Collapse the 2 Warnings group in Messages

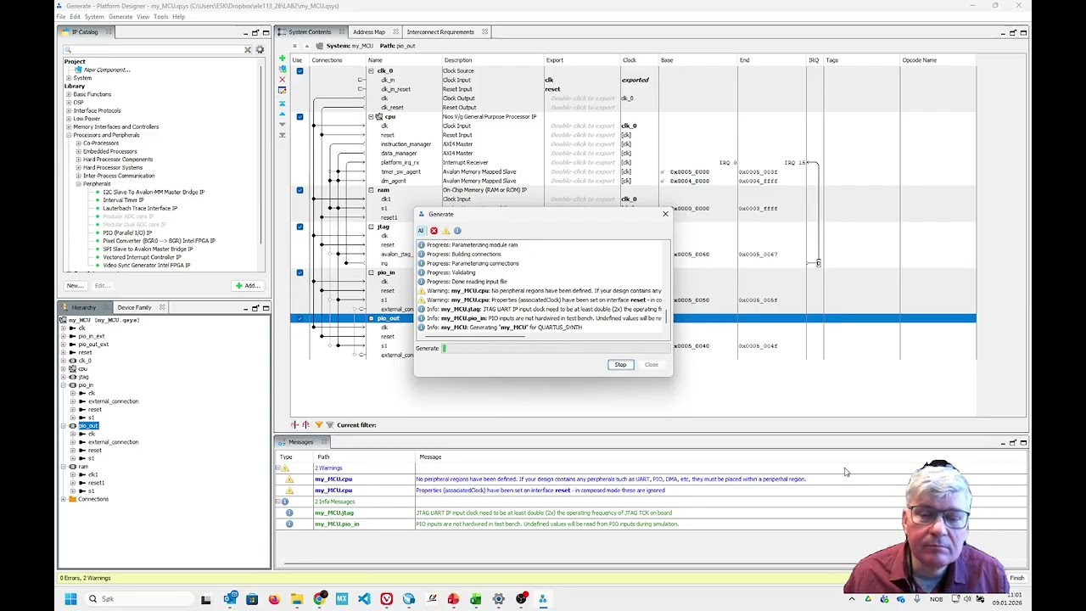(277, 468)
